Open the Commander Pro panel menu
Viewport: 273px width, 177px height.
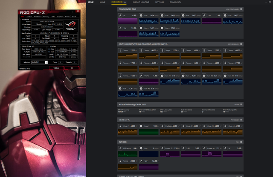241,9
